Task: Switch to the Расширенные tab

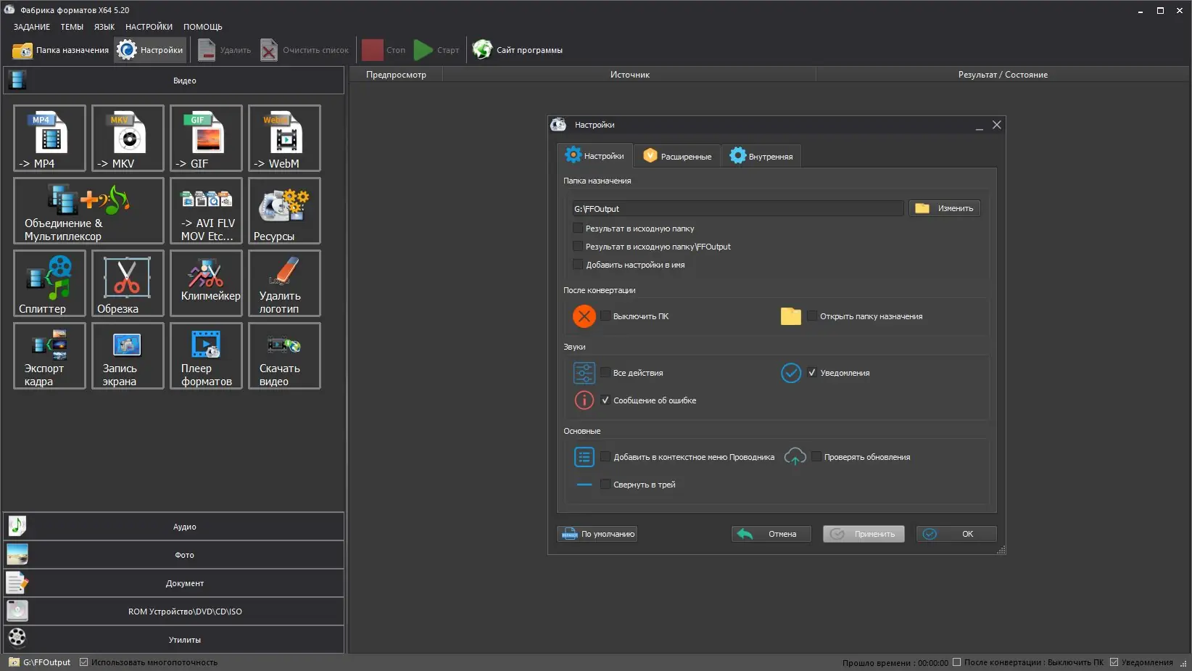Action: click(x=678, y=156)
